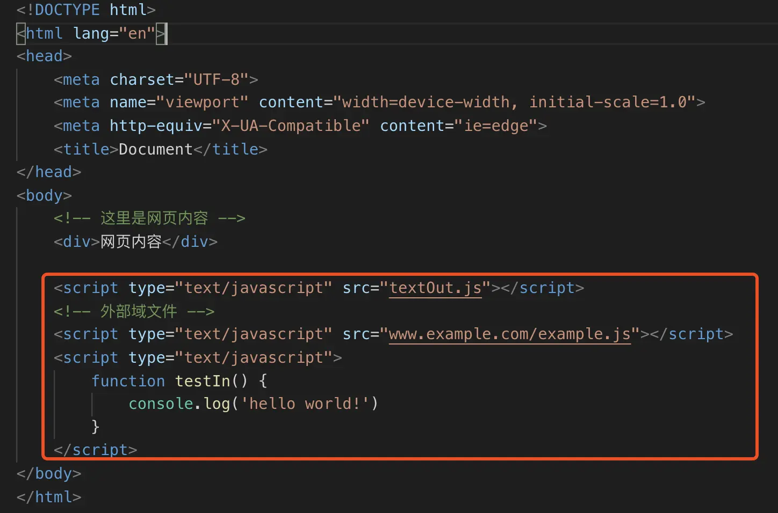This screenshot has width=778, height=513.
Task: Click the div text 网页内容
Action: tap(131, 242)
